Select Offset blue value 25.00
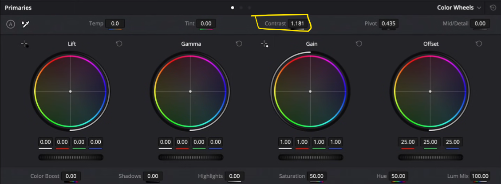 [x=453, y=142]
